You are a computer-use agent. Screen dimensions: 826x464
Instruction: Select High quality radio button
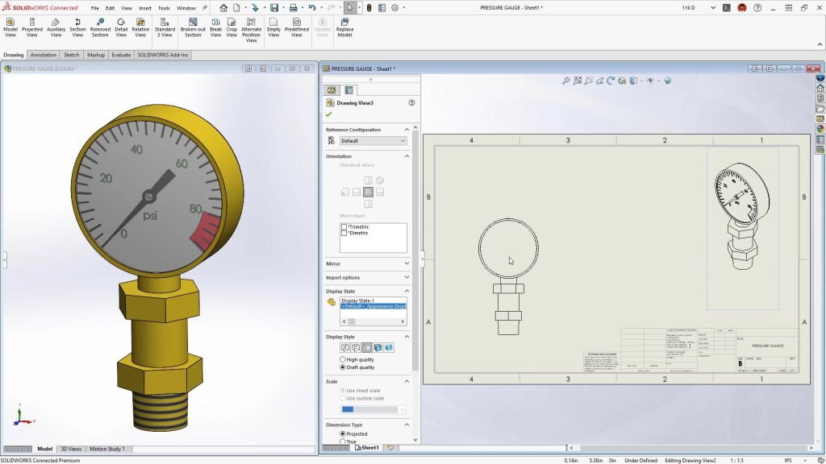pyautogui.click(x=342, y=359)
